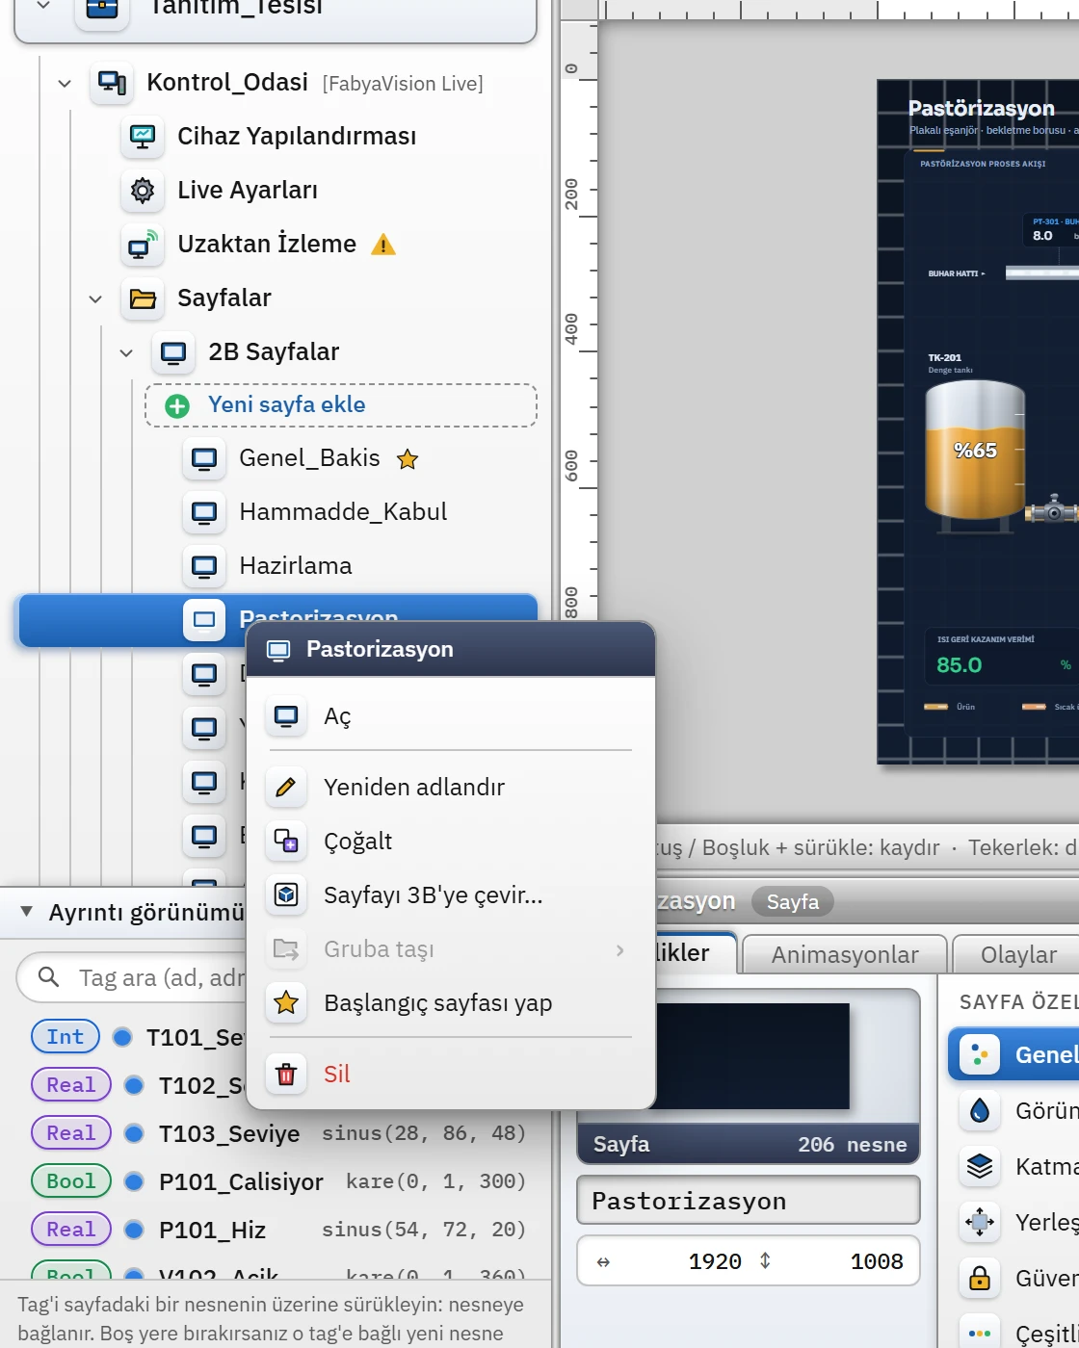
Task: Select Sayfayı 3B'ye çevir... menu entry
Action: pos(451,894)
